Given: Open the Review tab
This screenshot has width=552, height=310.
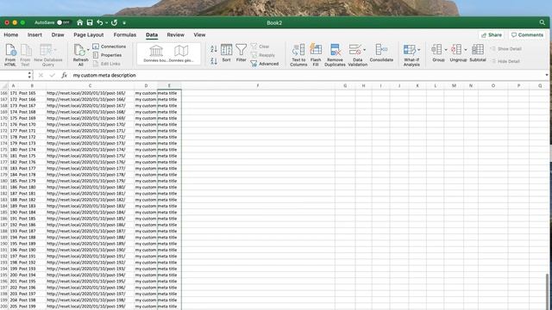Looking at the screenshot, I should (175, 34).
